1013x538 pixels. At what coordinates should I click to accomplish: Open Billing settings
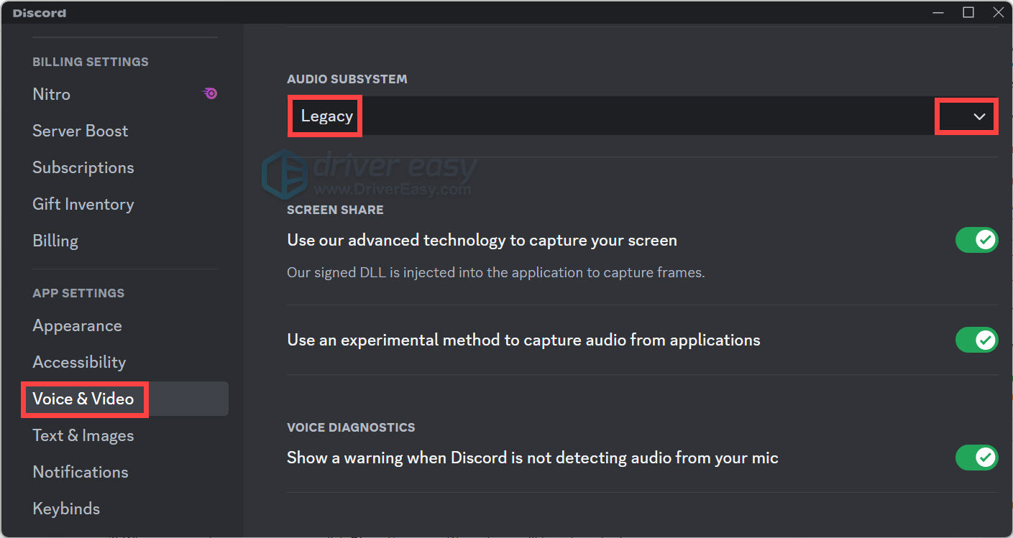pos(55,241)
